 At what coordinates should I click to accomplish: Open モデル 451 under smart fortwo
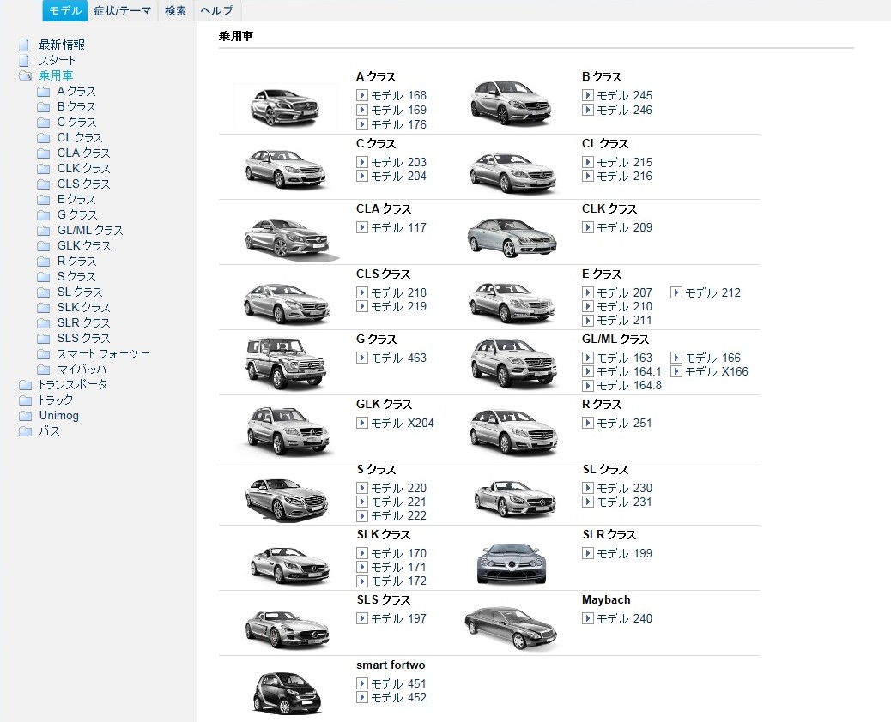pyautogui.click(x=398, y=684)
